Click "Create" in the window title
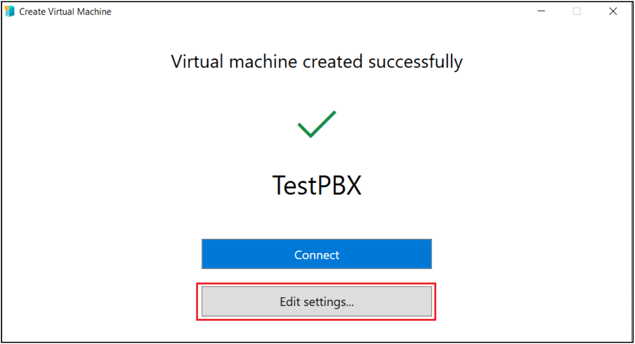The height and width of the screenshot is (344, 635). [32, 12]
